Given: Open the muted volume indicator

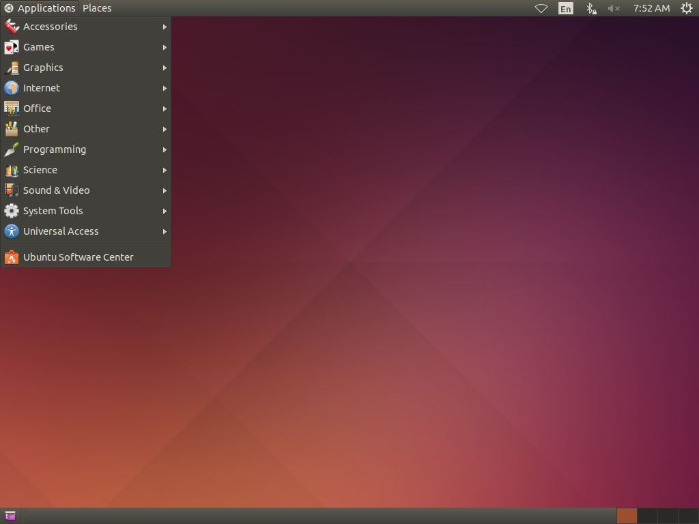Looking at the screenshot, I should pyautogui.click(x=614, y=8).
